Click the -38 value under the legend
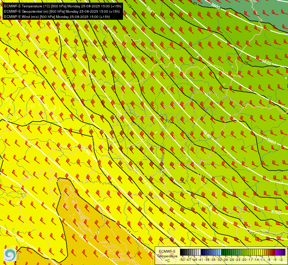 tap(207, 260)
